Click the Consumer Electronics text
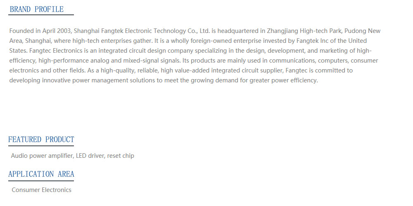This screenshot has height=206, width=413. pos(42,190)
